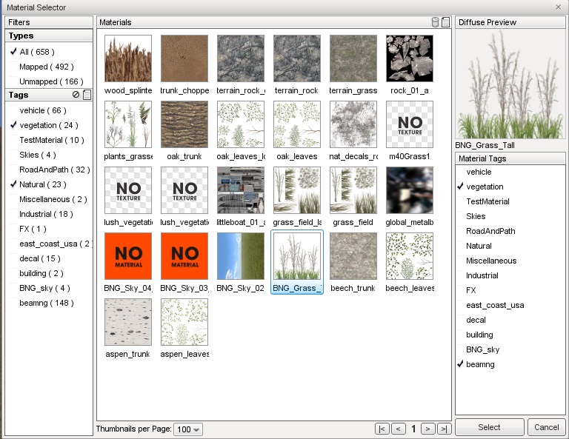
Task: Select the oak_trunk material thumbnail
Action: coord(184,124)
